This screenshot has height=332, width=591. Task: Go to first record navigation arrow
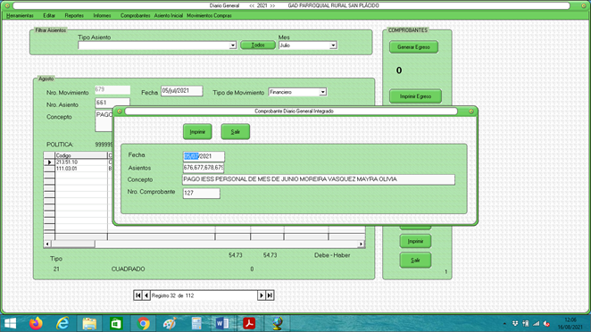tap(138, 295)
